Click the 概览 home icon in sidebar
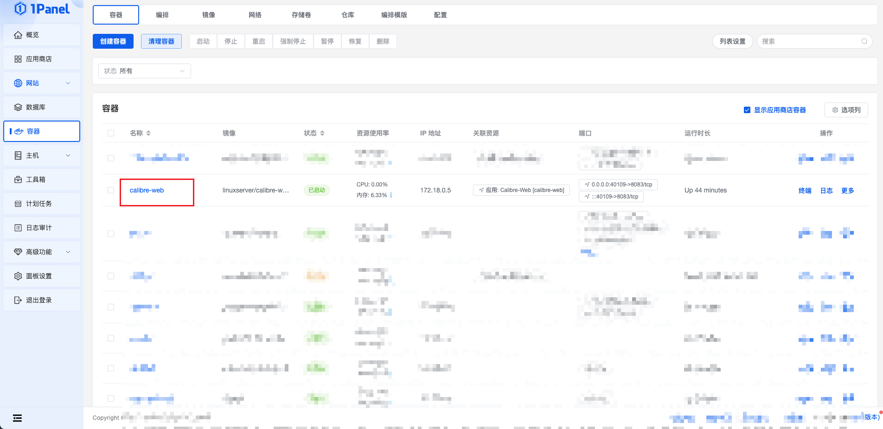This screenshot has height=429, width=883. [18, 35]
